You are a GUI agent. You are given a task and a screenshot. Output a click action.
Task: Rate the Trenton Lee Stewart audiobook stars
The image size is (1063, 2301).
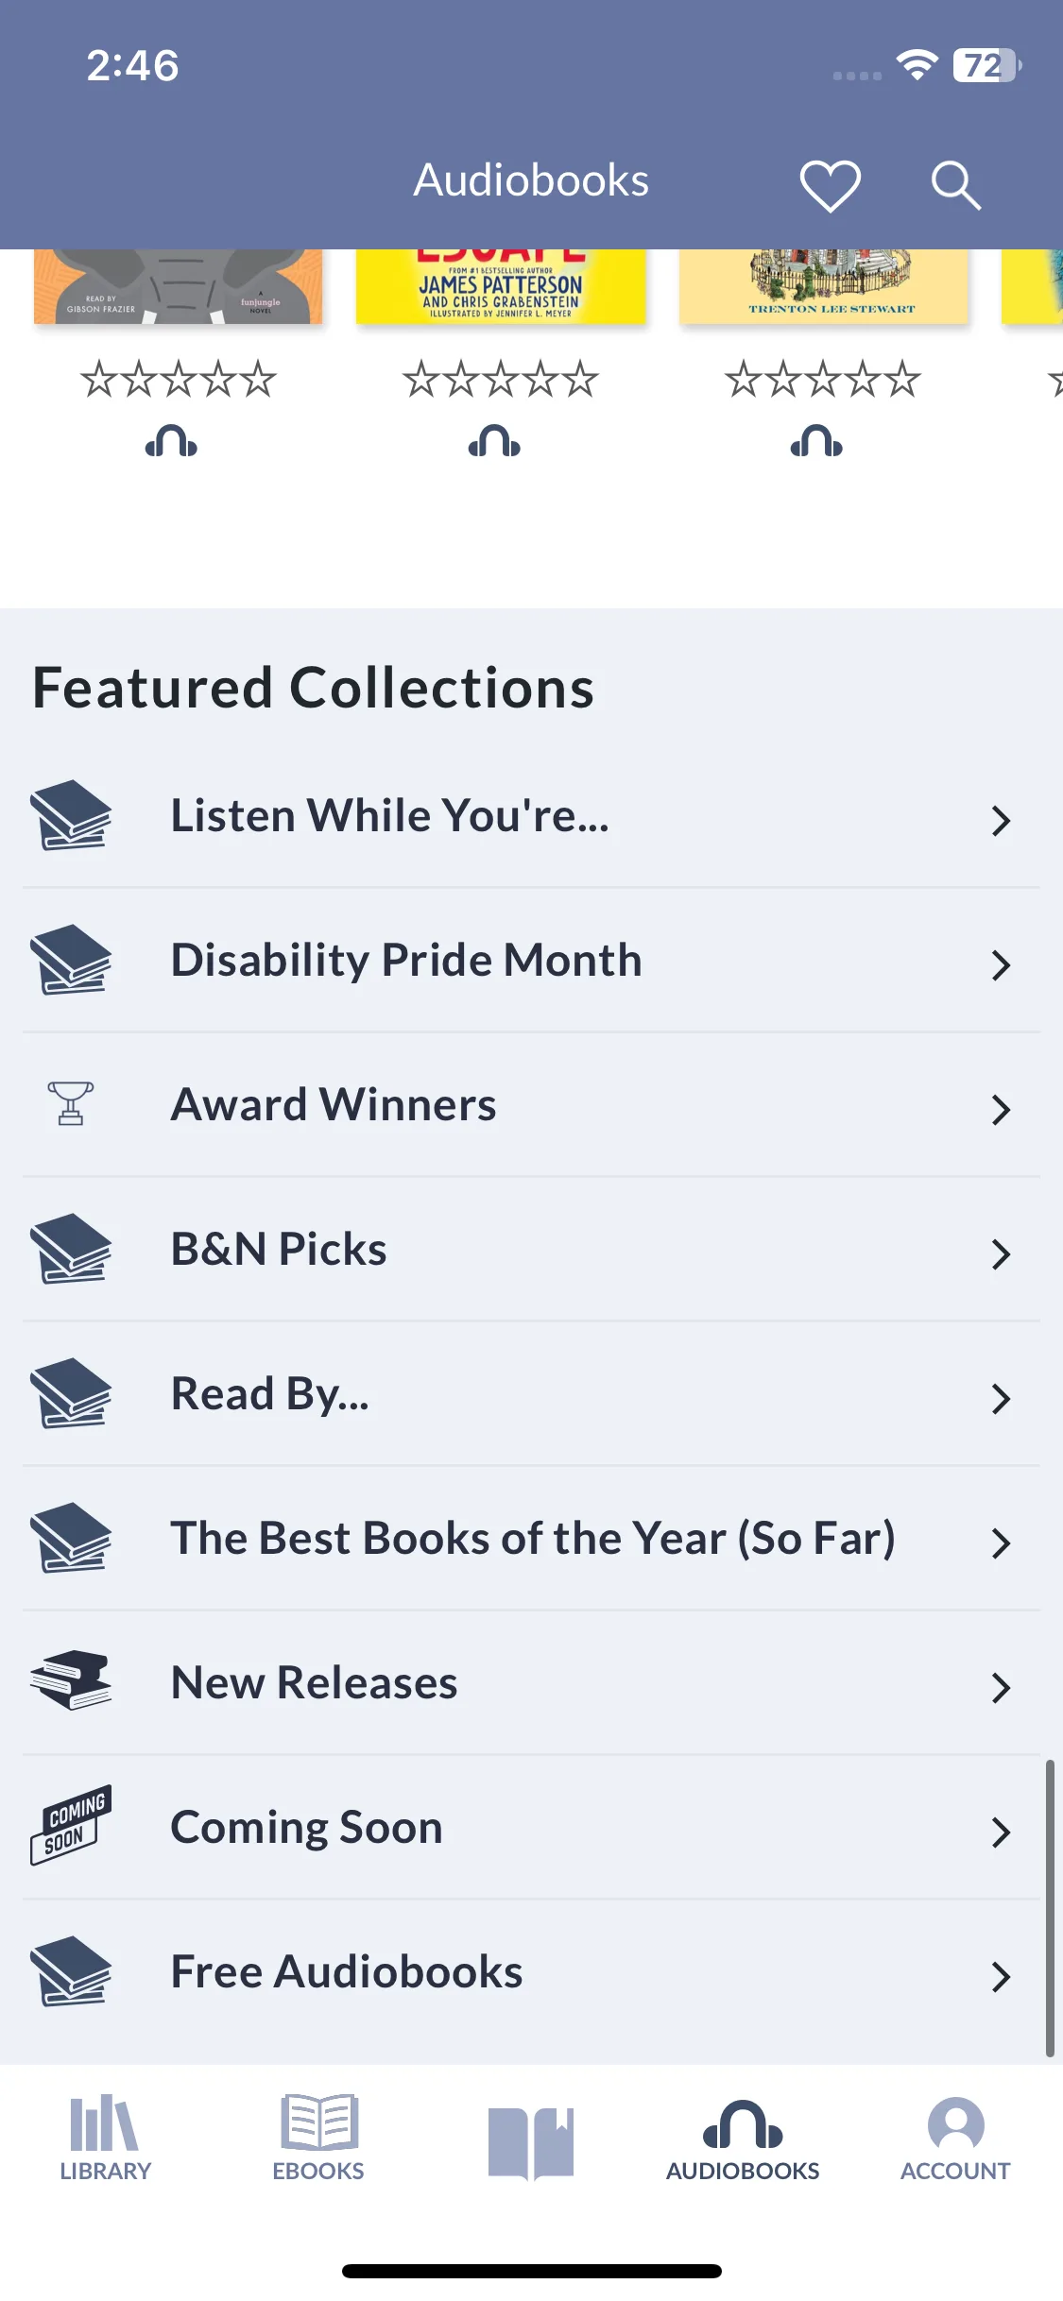tap(822, 380)
